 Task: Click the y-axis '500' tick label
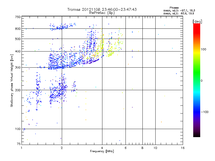pos(18,39)
